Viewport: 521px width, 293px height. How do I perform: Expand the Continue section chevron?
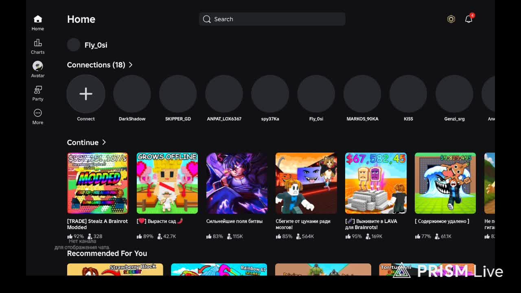(104, 142)
